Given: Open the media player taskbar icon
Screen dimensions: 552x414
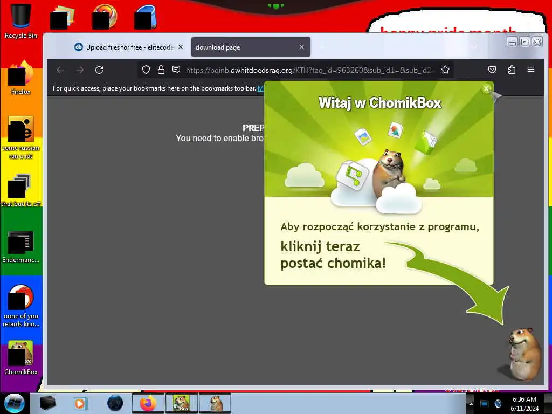Looking at the screenshot, I should pos(80,403).
